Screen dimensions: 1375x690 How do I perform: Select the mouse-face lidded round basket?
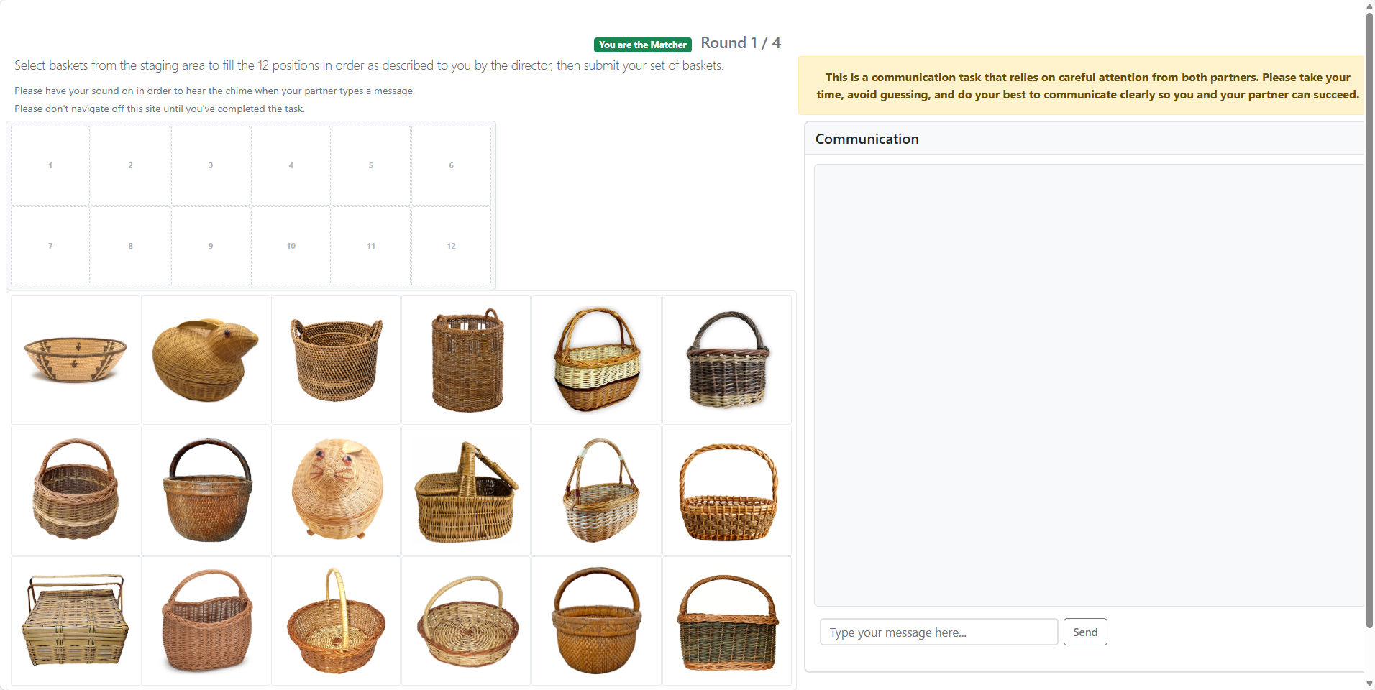337,490
